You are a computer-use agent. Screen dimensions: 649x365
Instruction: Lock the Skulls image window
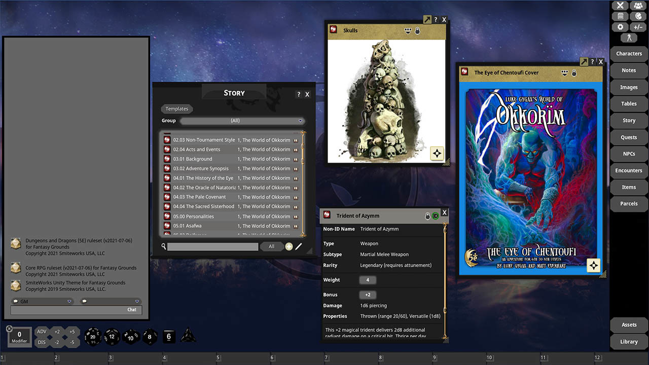coord(417,30)
